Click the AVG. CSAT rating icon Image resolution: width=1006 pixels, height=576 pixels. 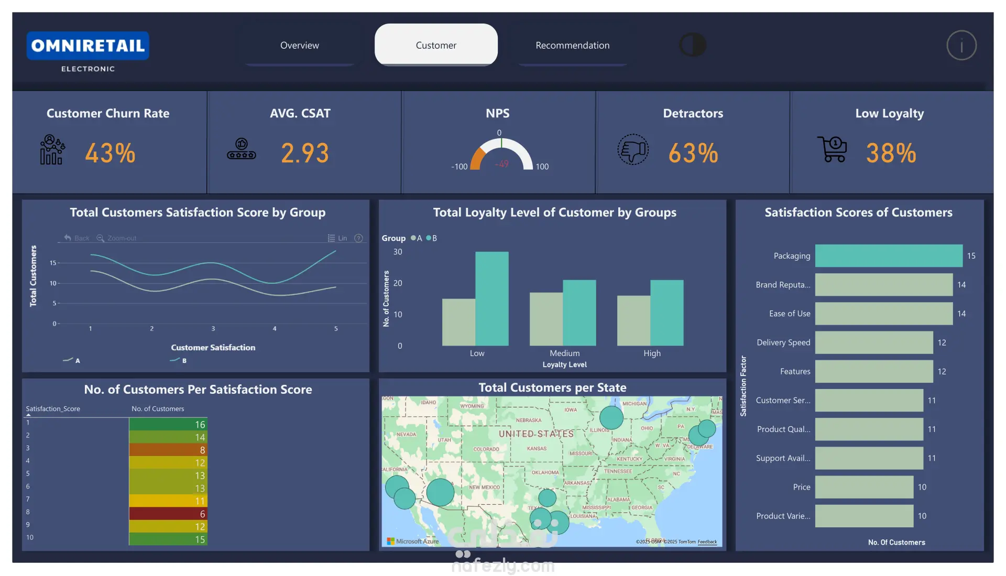pos(242,149)
